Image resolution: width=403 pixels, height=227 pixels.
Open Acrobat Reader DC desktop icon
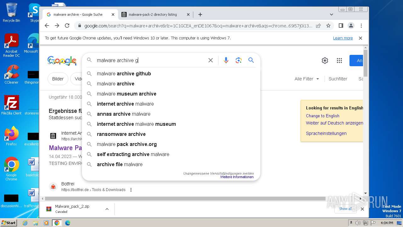[11, 46]
